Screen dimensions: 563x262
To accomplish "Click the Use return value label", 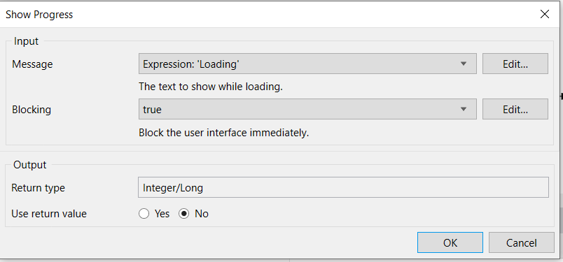I will tap(49, 214).
